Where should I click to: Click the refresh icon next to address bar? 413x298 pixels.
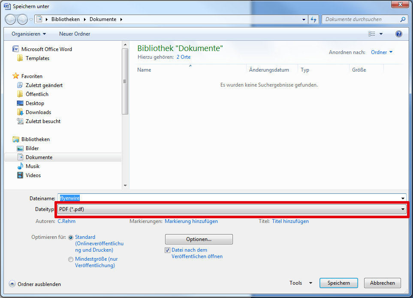click(314, 19)
